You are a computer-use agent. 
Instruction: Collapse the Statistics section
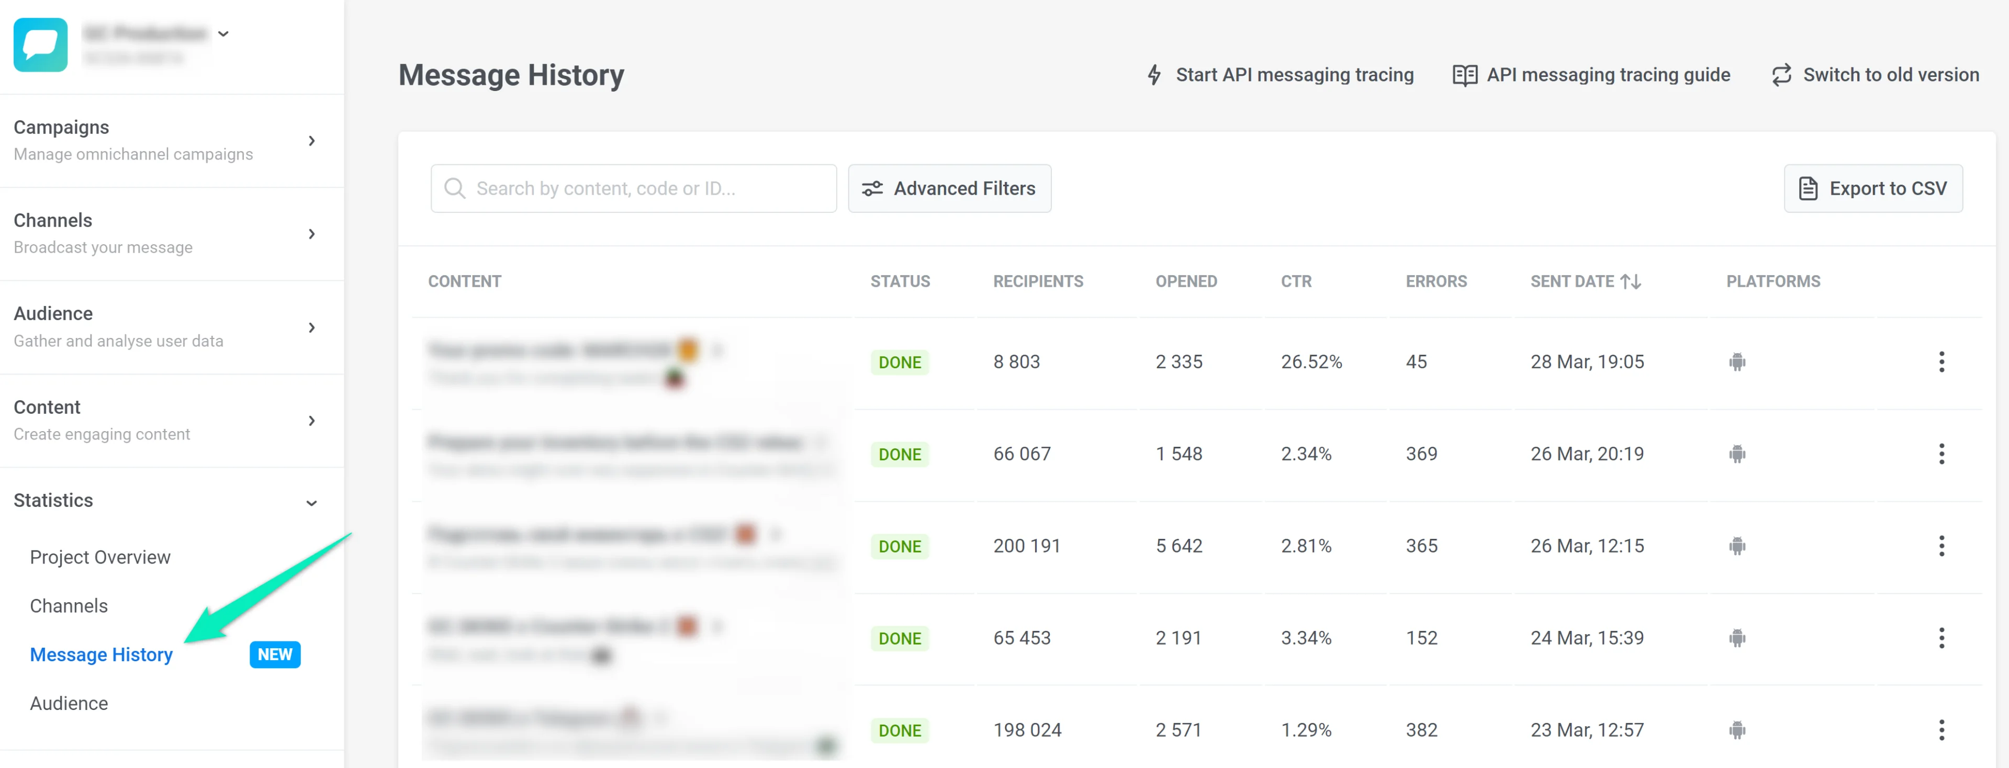pos(311,502)
